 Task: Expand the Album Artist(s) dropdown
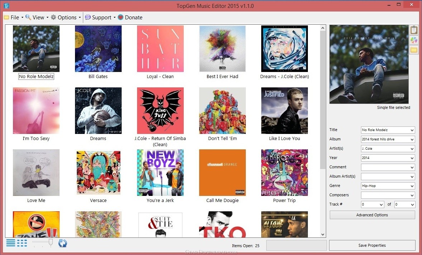412,177
